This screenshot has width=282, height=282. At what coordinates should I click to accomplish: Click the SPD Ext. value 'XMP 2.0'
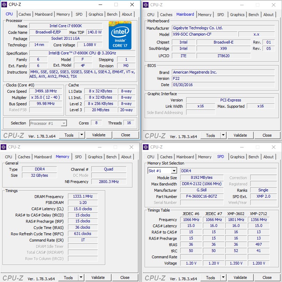tap(264, 196)
